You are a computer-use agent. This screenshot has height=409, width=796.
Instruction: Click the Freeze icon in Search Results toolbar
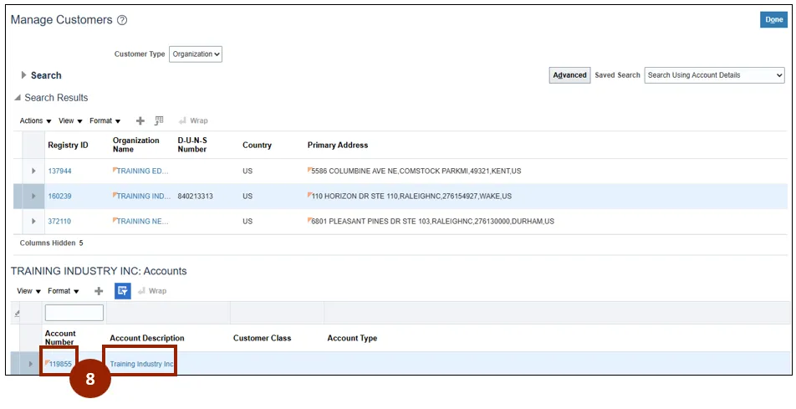point(159,120)
